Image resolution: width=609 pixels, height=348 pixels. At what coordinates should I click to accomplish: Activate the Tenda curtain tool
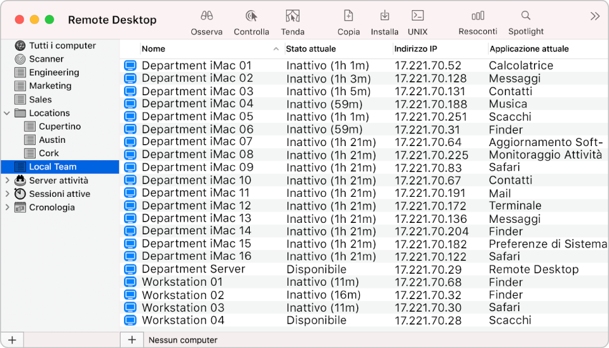point(292,17)
